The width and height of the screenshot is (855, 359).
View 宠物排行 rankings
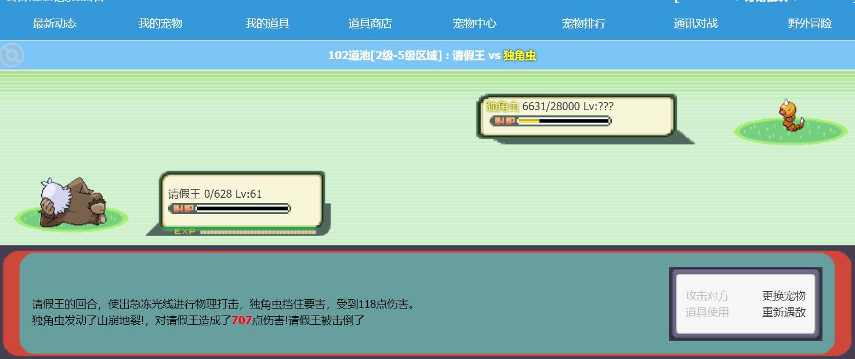pos(584,23)
